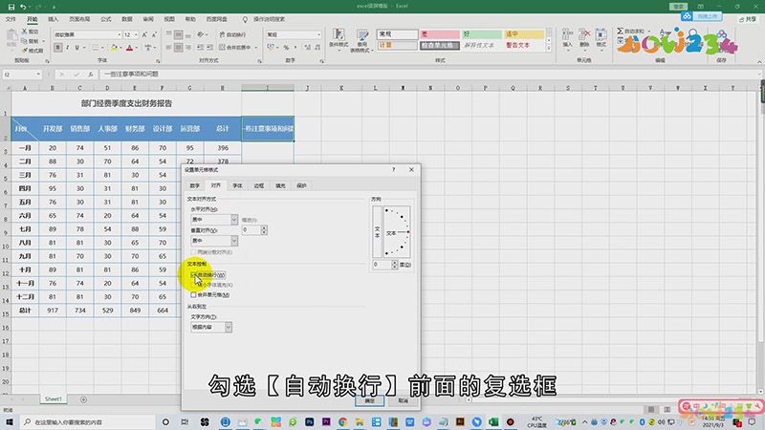Open the number format dropdown in ribbon
Screen dimensions: 765x430
(x=319, y=34)
